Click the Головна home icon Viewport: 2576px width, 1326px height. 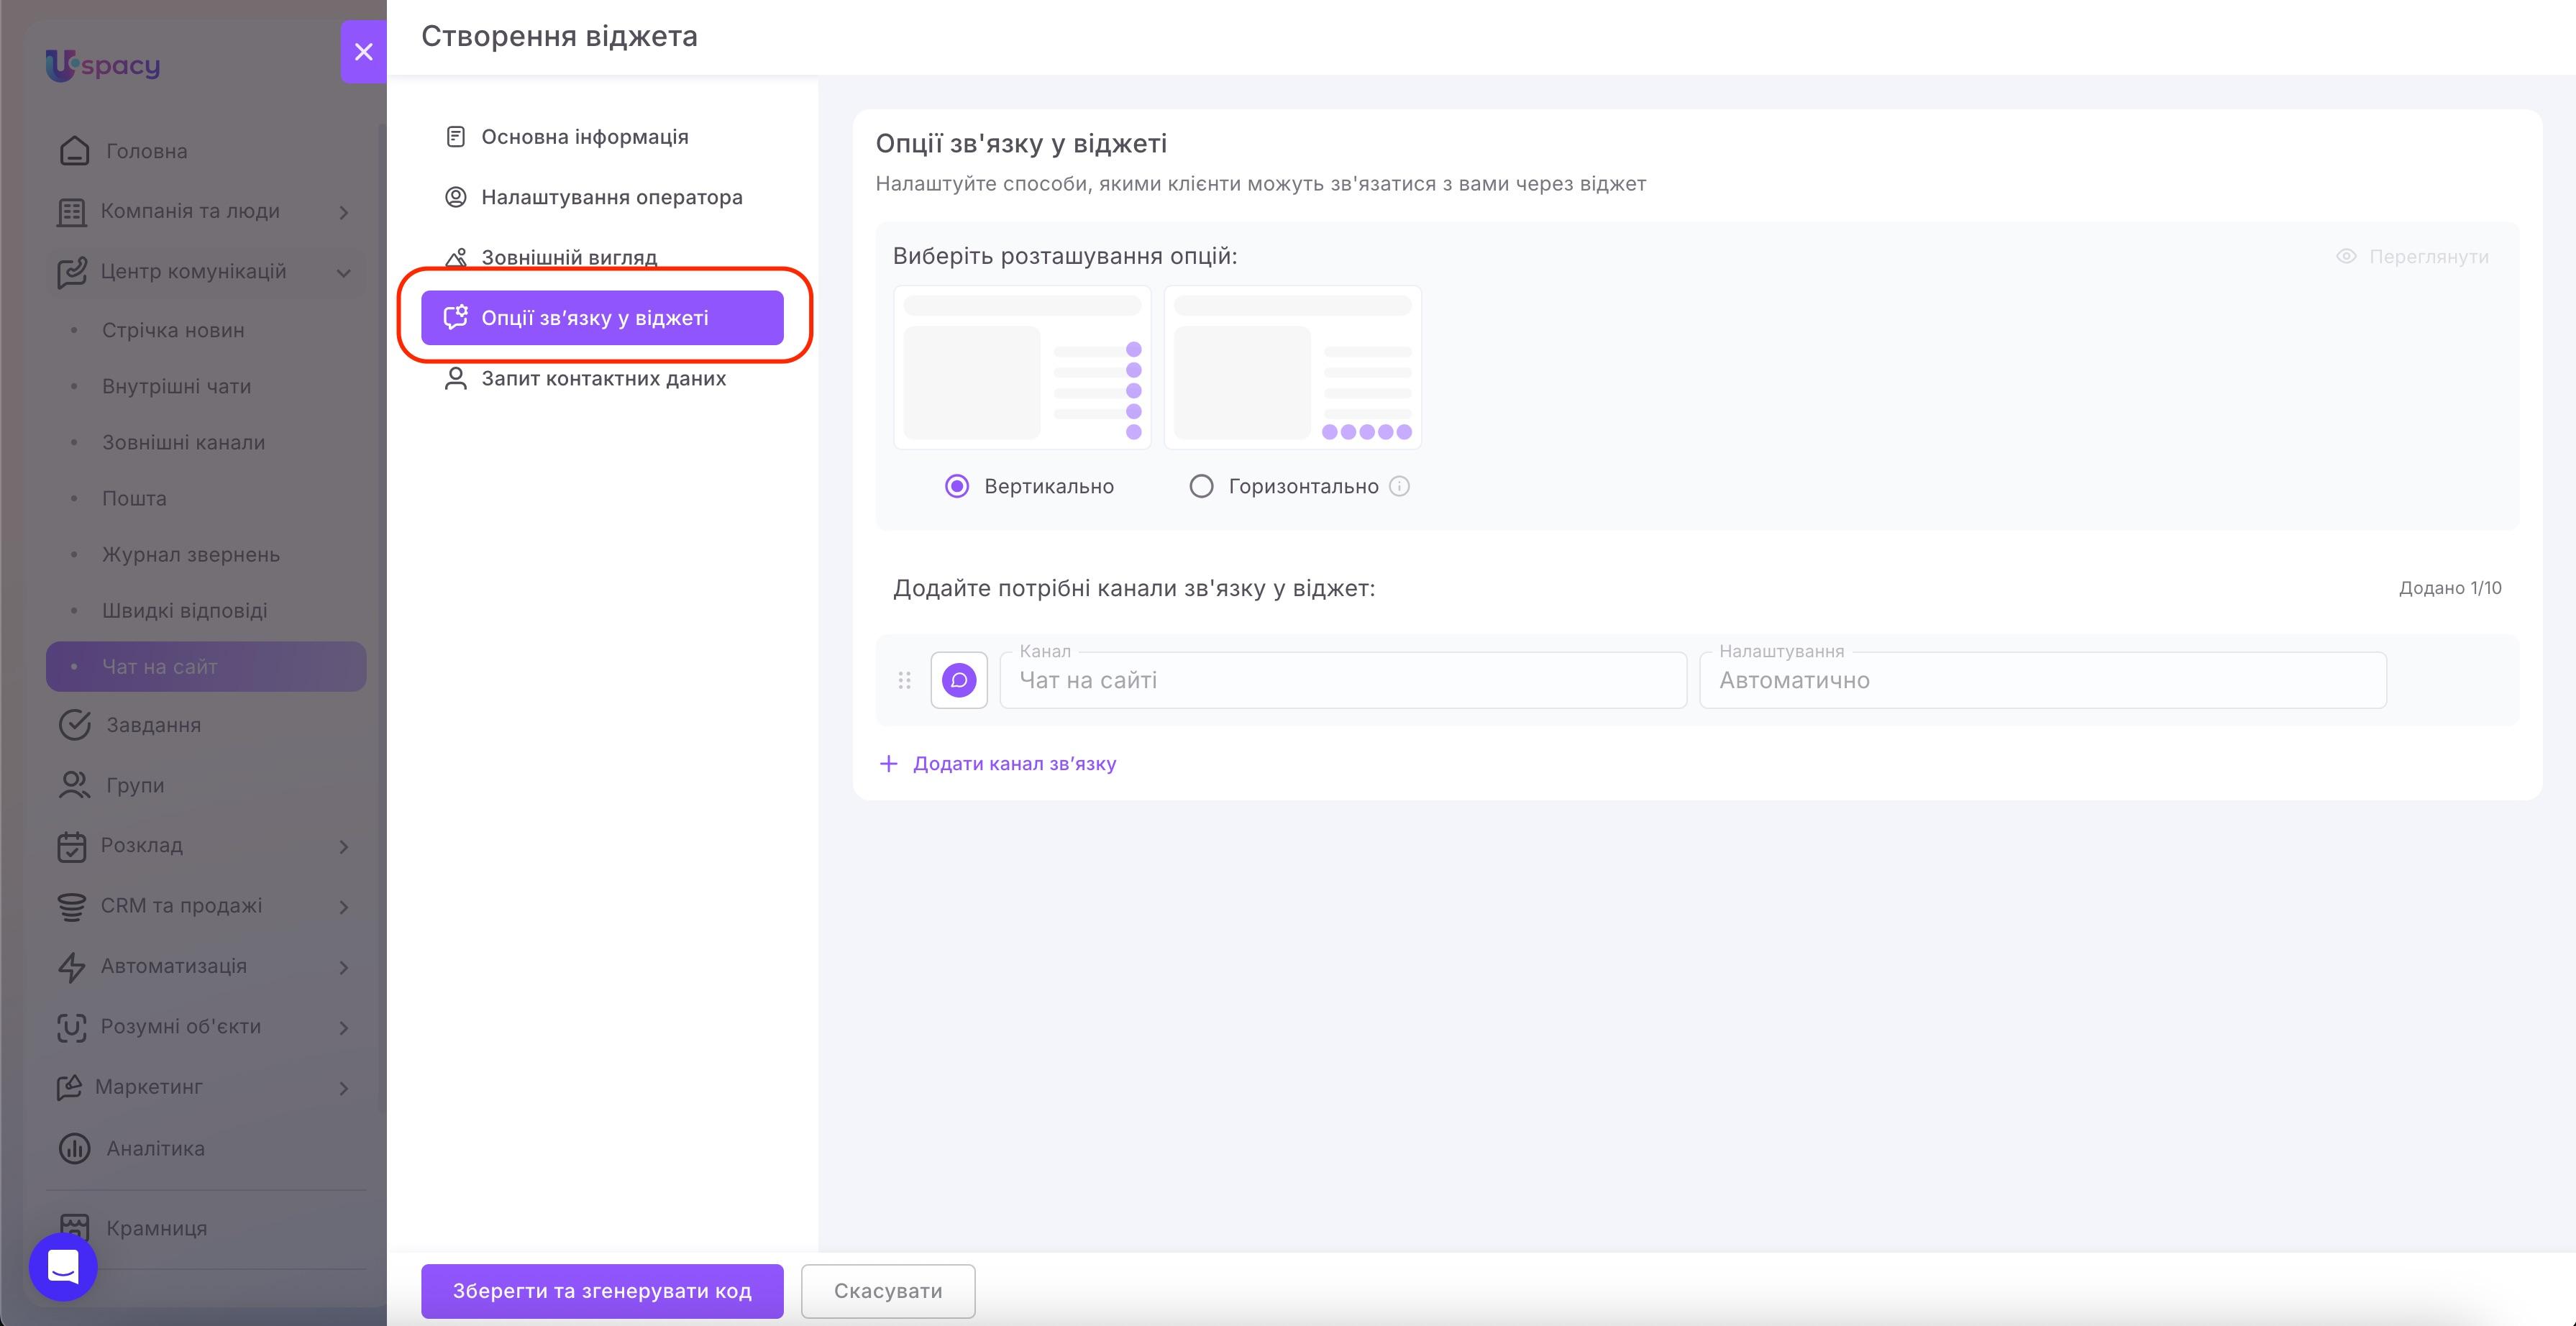tap(74, 151)
